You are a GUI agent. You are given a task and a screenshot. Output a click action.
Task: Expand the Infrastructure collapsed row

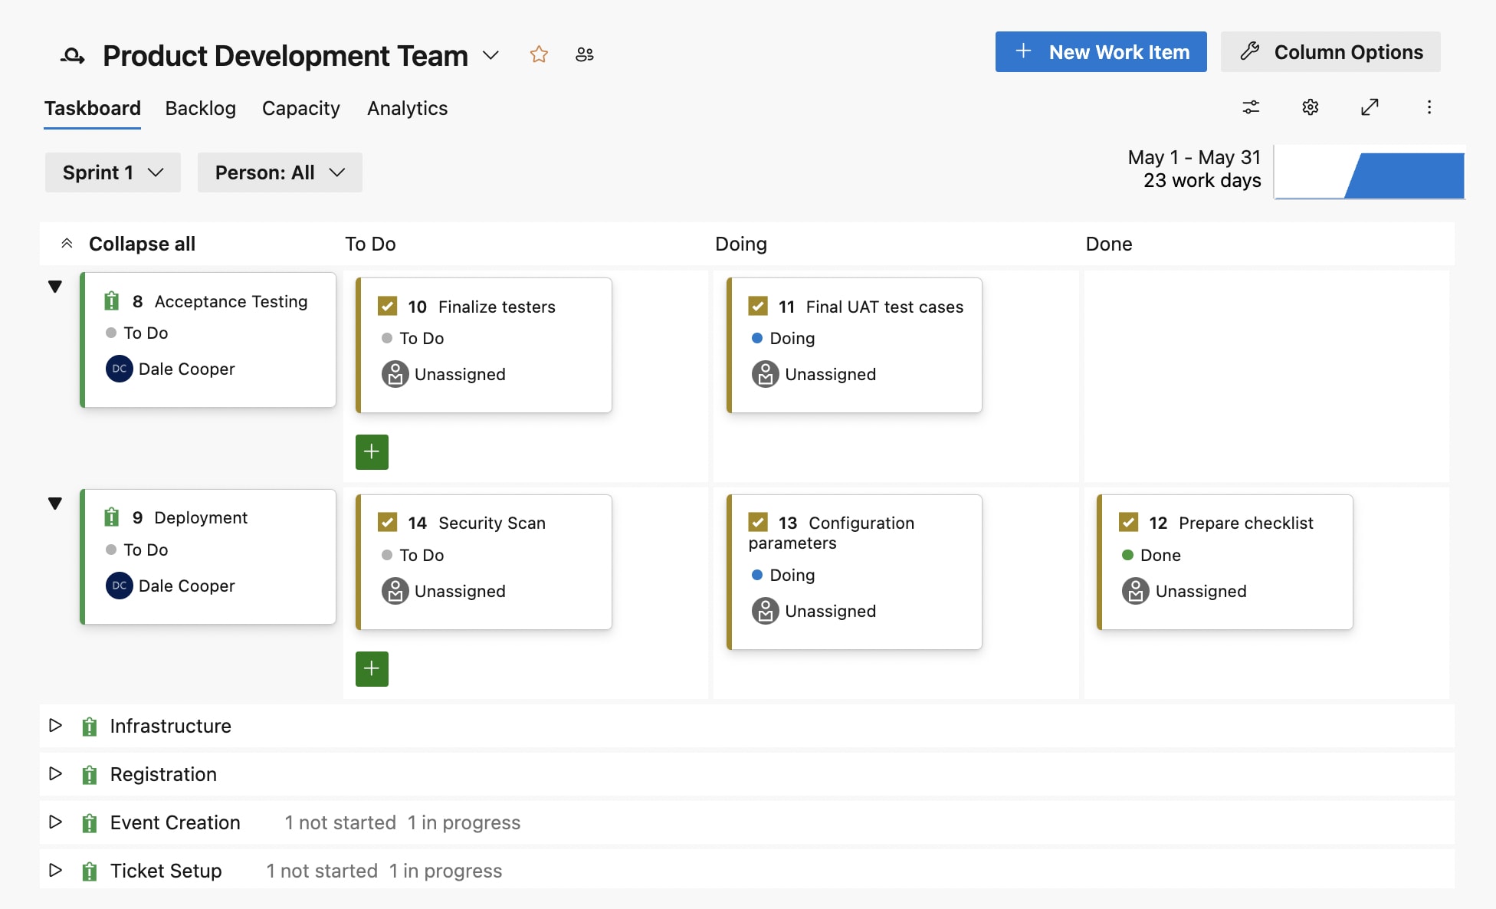coord(54,725)
